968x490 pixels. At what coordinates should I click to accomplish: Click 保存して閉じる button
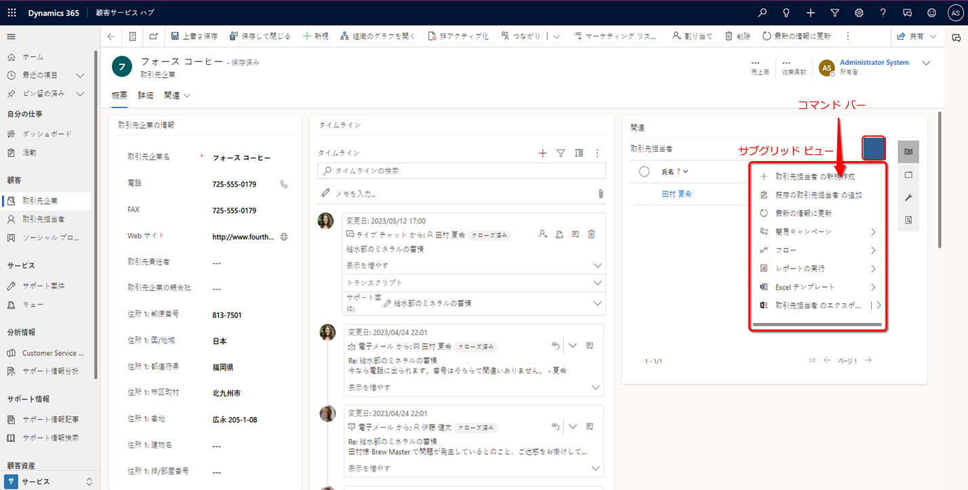(260, 37)
